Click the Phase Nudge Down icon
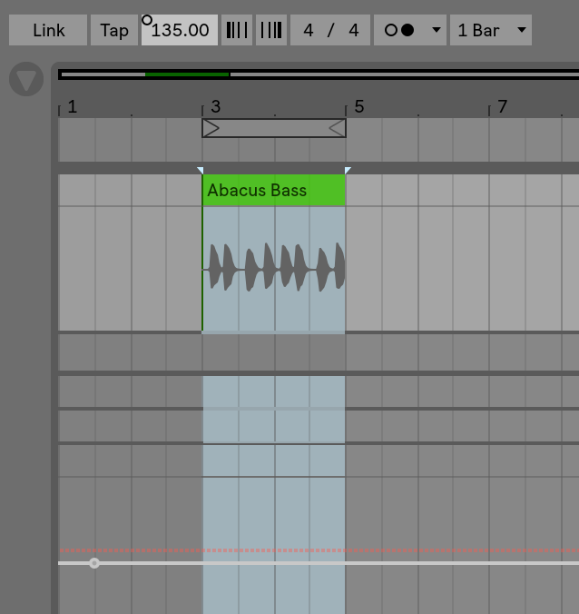Viewport: 579px width, 614px height. coord(237,30)
